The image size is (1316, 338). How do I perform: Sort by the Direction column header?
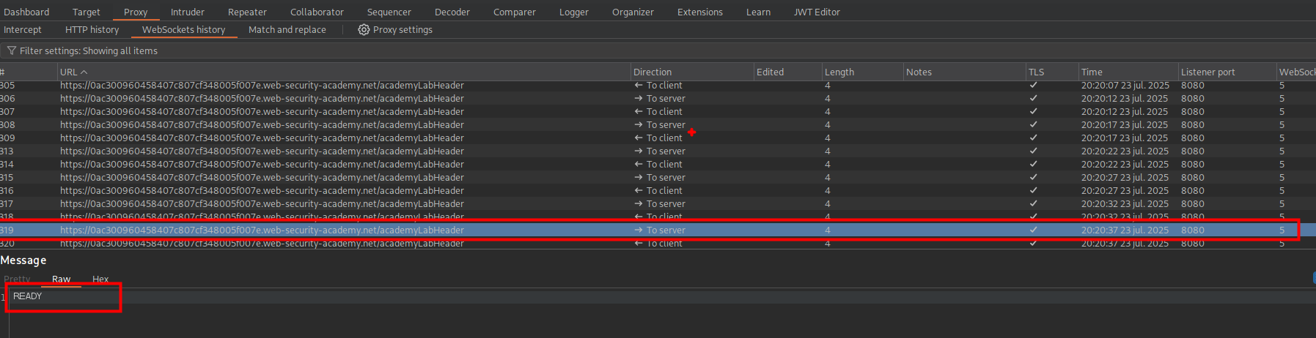click(x=653, y=72)
